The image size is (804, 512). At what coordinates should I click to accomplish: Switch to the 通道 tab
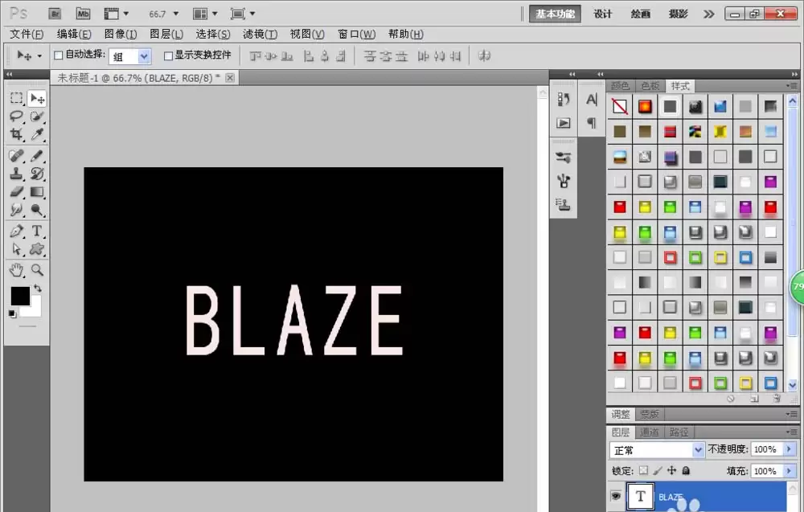tap(650, 432)
